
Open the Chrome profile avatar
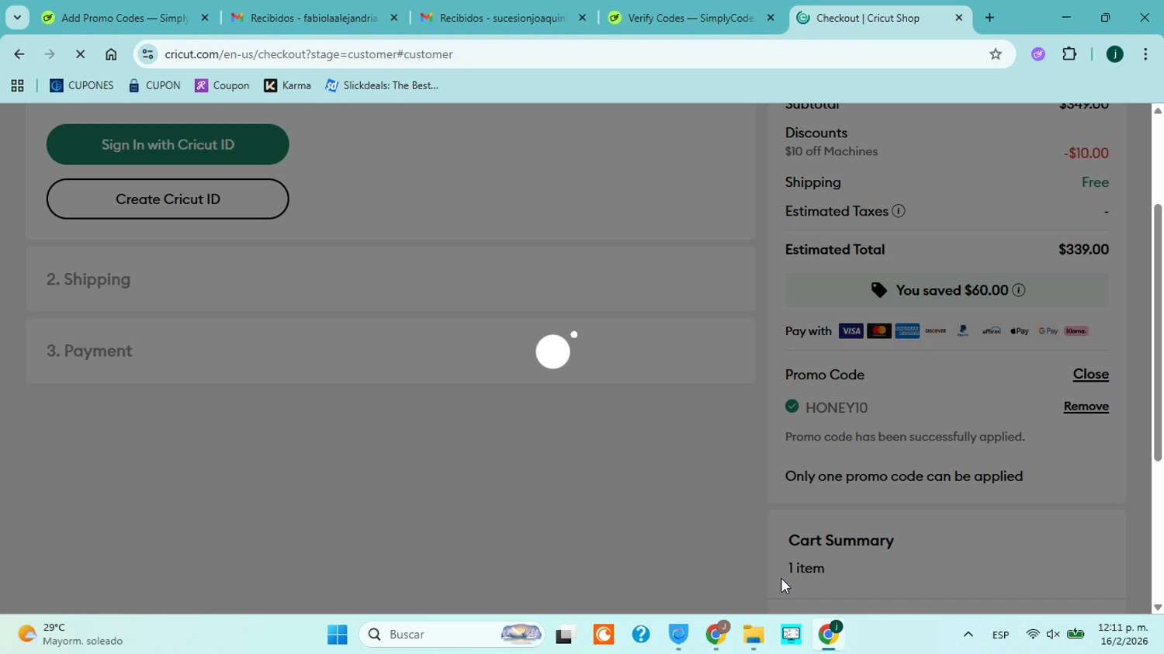pos(1115,54)
